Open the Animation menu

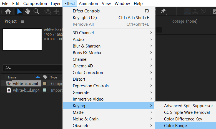88,4
